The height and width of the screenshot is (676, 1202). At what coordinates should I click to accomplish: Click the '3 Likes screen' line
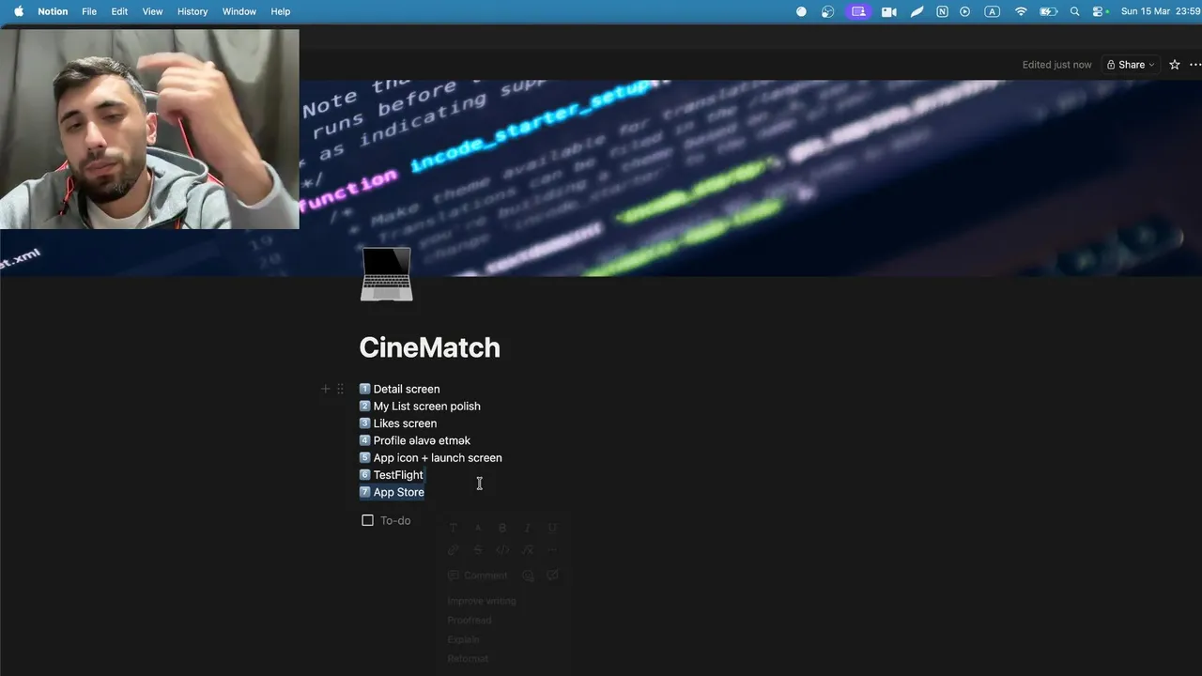tap(398, 423)
